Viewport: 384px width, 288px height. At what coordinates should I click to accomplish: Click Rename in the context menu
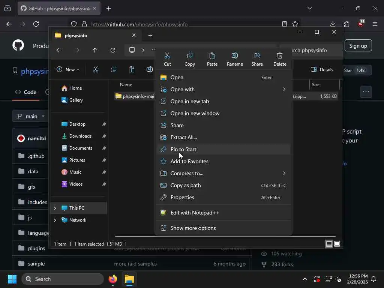click(x=235, y=59)
